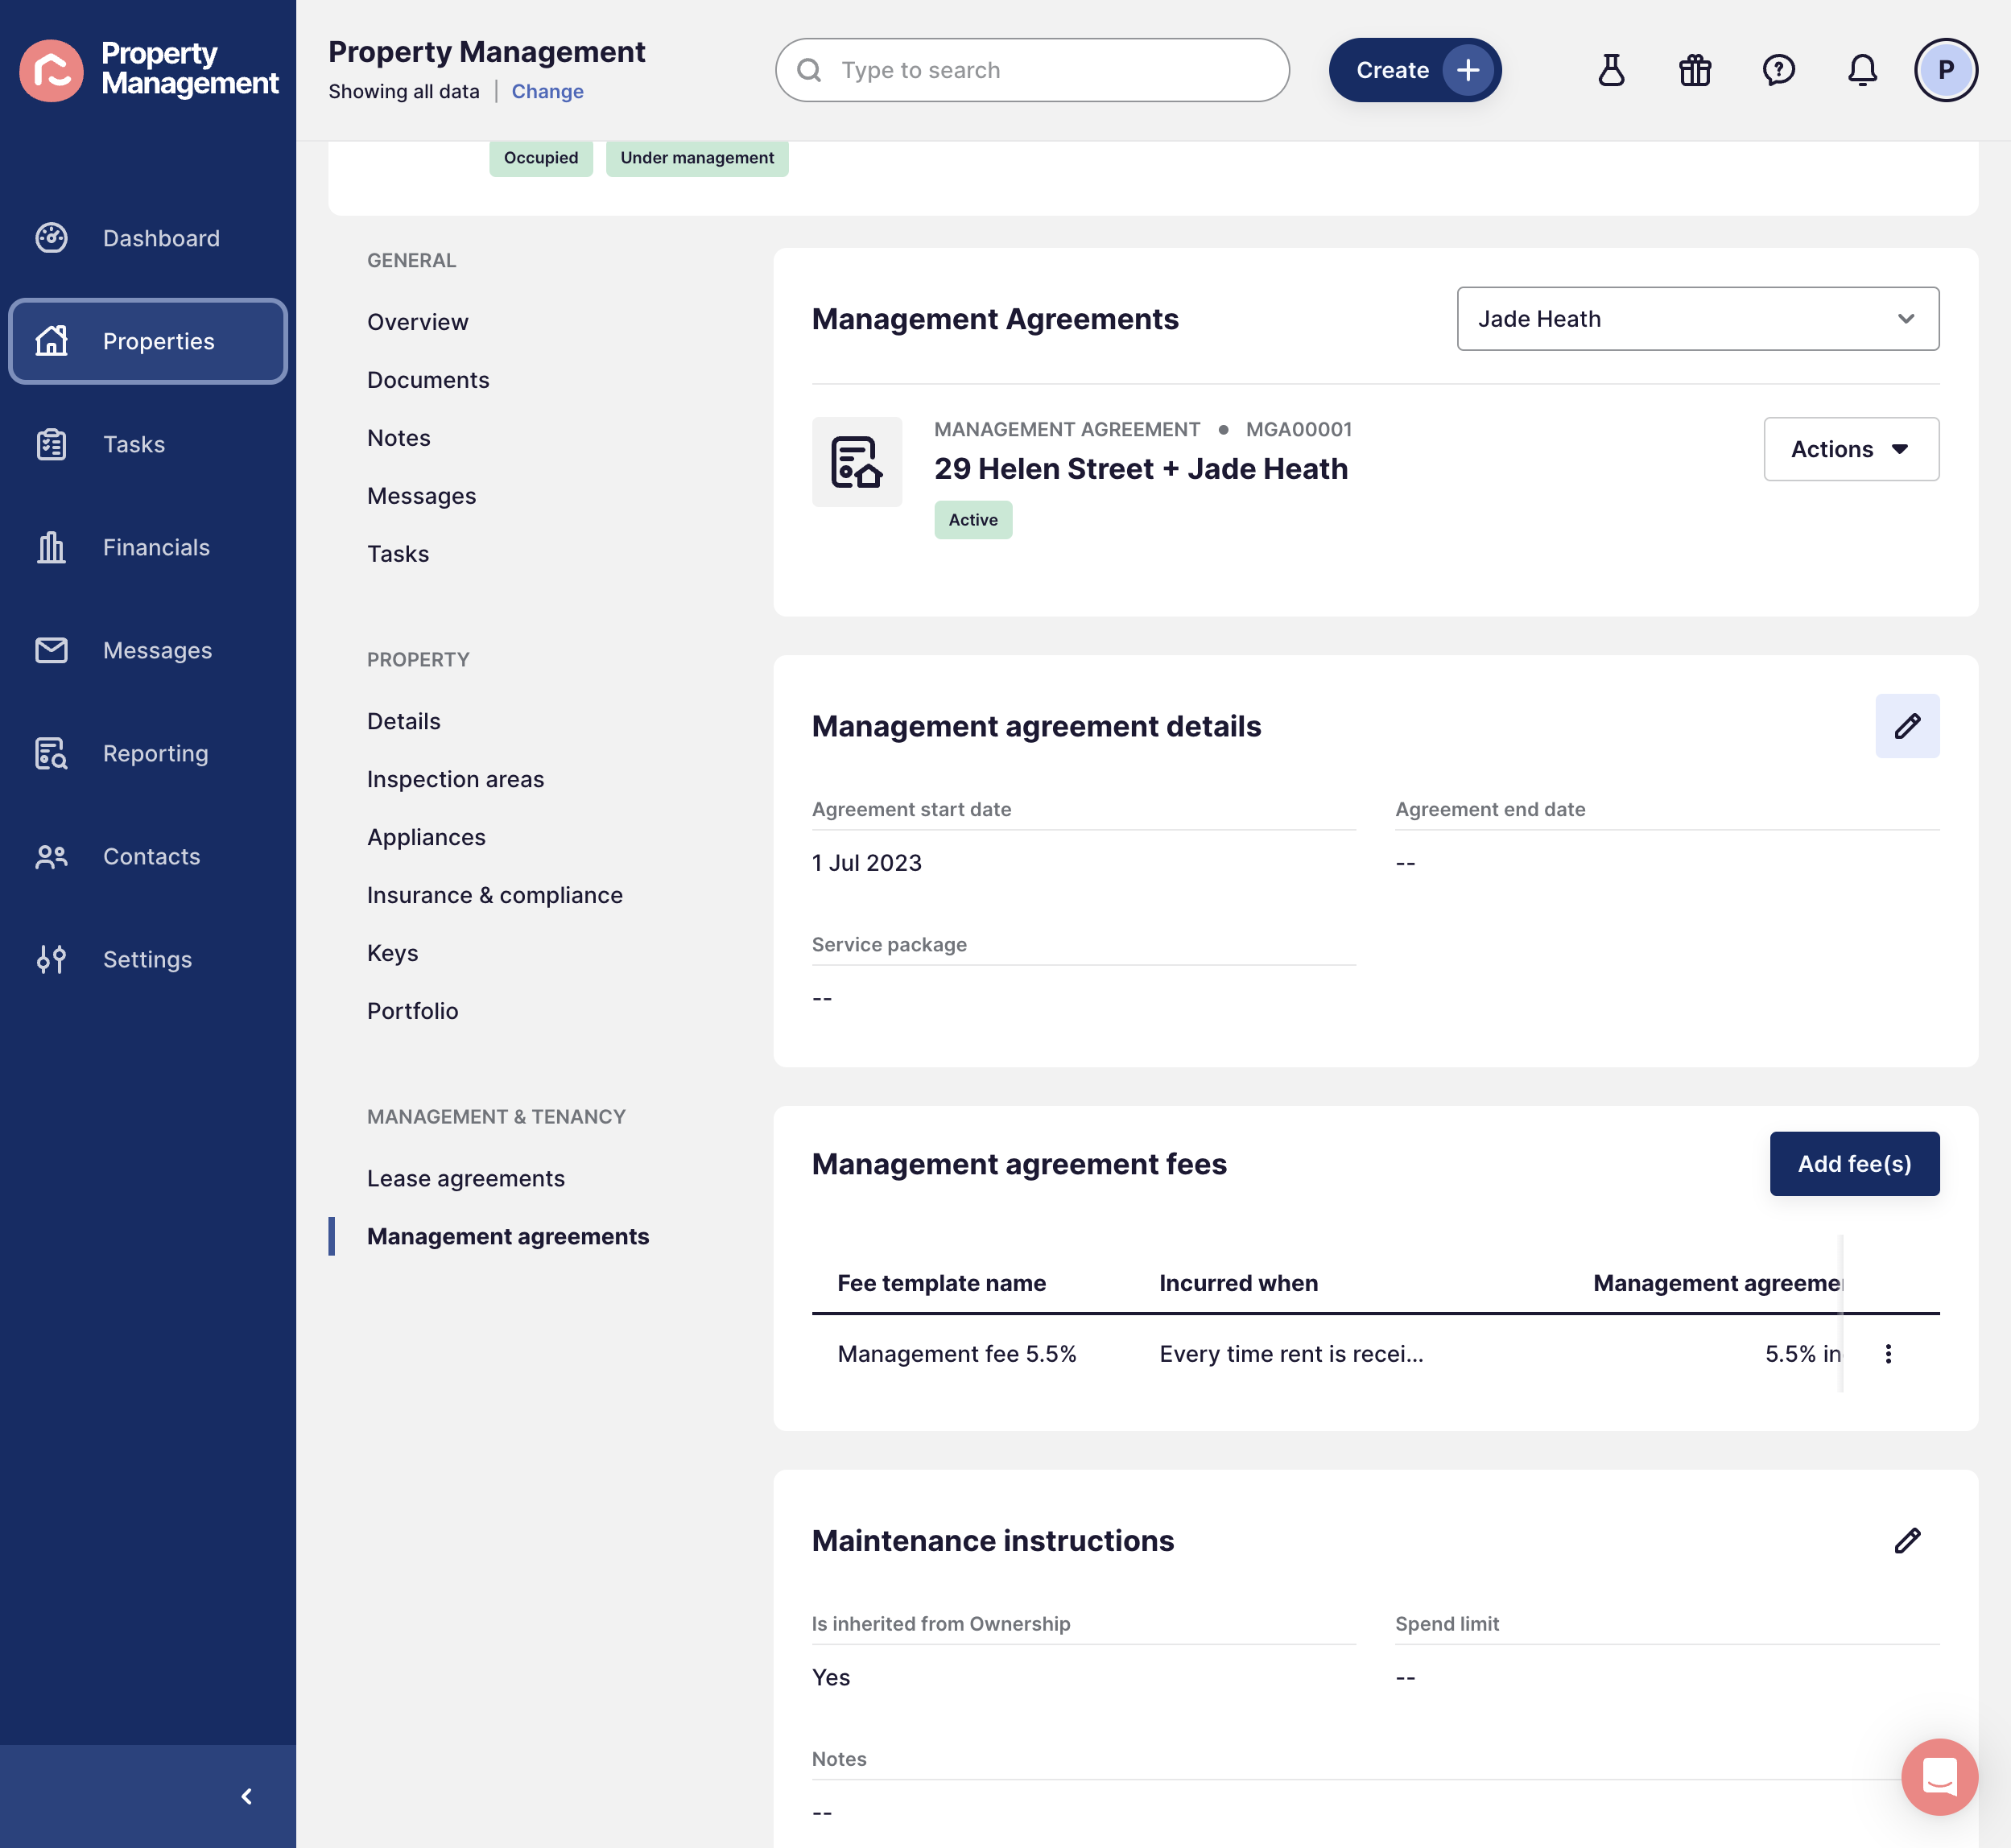Click the Fee template name column header
This screenshot has height=1848, width=2011.
[x=942, y=1283]
